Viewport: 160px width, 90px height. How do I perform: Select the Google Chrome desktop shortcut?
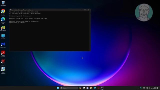tap(3, 12)
